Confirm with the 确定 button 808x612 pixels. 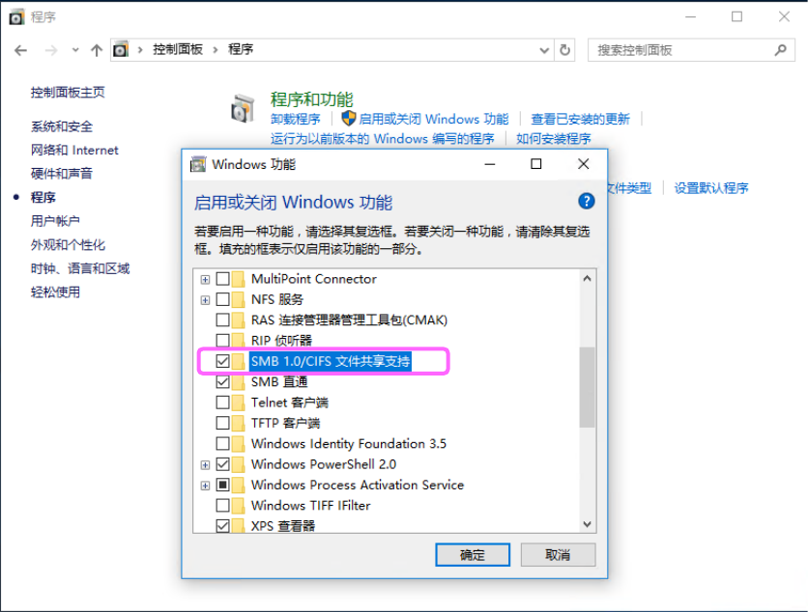click(473, 555)
